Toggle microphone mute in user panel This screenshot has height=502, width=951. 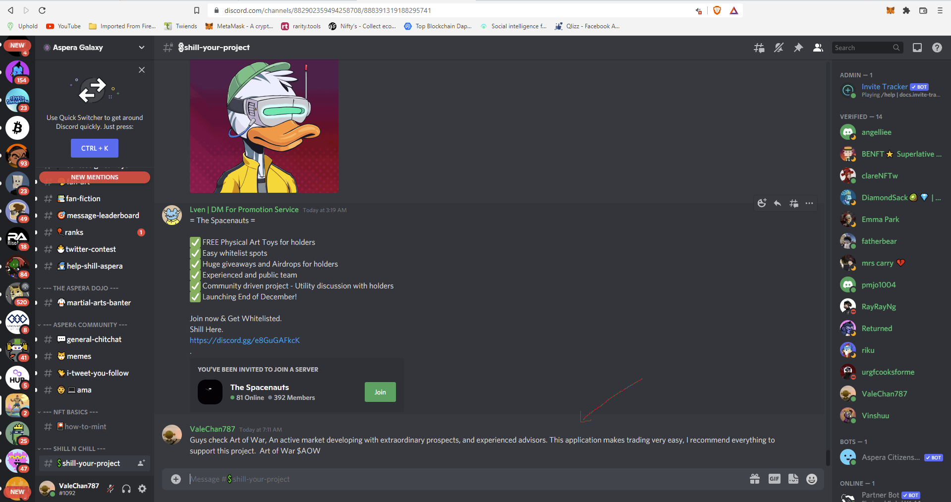(x=111, y=489)
